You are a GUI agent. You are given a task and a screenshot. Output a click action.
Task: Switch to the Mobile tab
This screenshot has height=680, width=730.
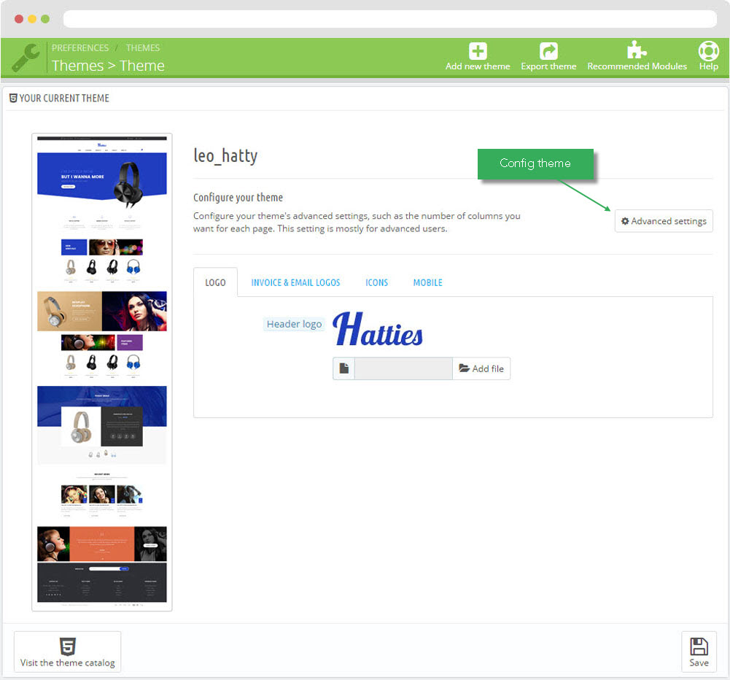427,282
